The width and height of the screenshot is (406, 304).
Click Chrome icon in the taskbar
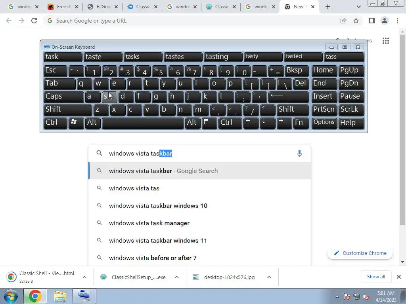35,296
